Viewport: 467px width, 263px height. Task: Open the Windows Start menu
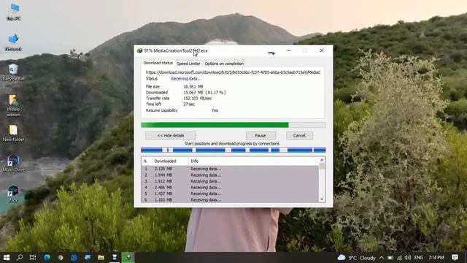pos(7,257)
